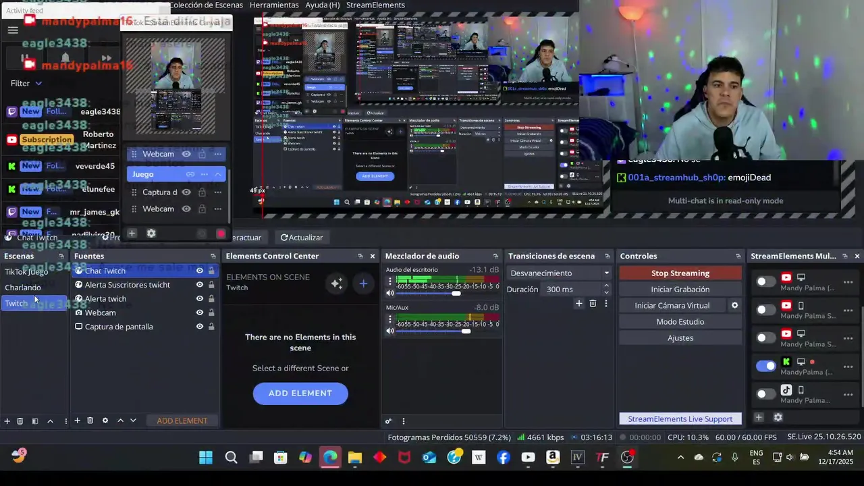Click Iniciar Grabación button
The height and width of the screenshot is (486, 864).
[x=680, y=289]
